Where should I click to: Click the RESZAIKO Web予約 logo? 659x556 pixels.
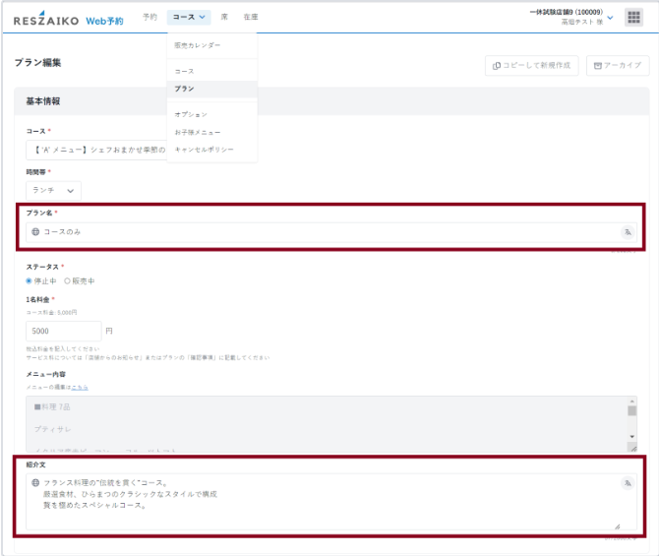pyautogui.click(x=68, y=19)
